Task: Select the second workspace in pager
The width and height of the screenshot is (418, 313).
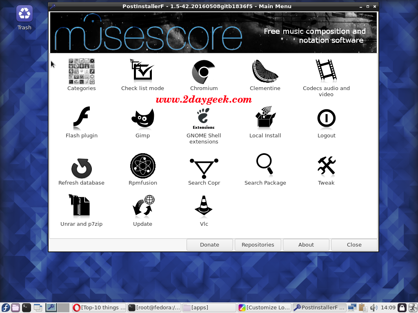Action: [x=64, y=308]
